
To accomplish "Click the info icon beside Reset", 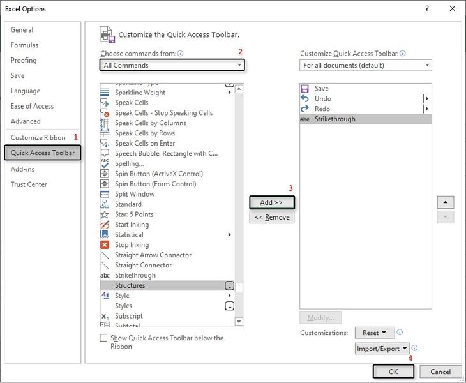I will point(400,332).
